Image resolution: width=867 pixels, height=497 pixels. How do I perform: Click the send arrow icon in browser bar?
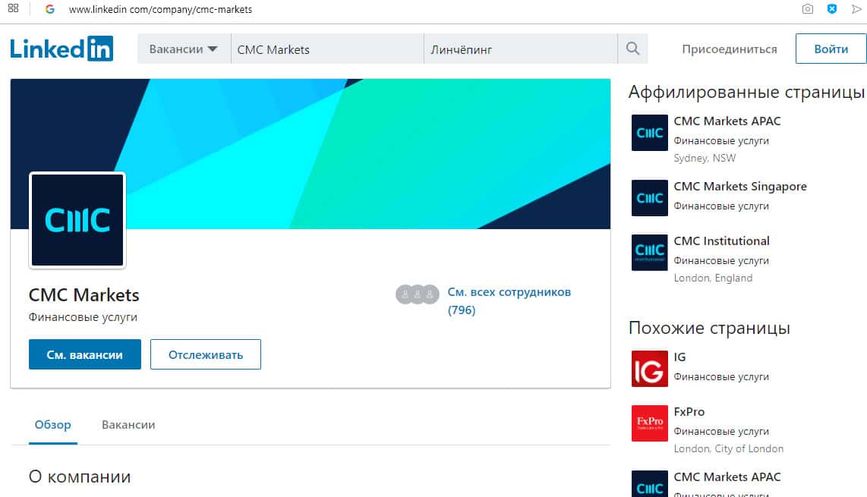click(x=856, y=9)
